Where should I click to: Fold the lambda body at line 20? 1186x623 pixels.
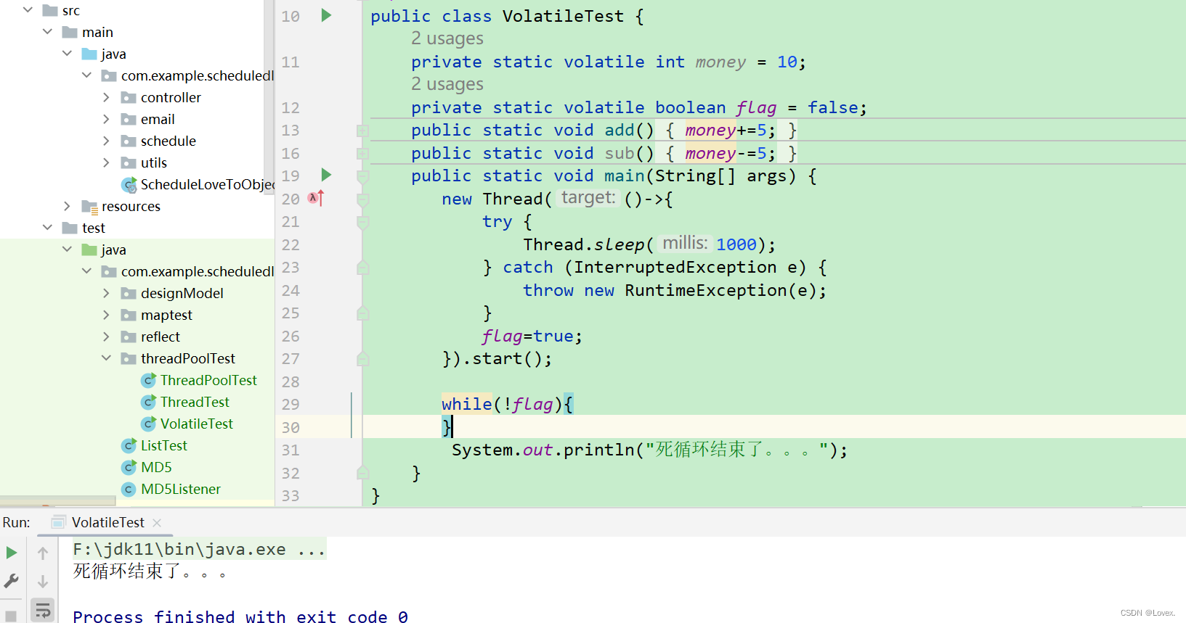coord(362,199)
